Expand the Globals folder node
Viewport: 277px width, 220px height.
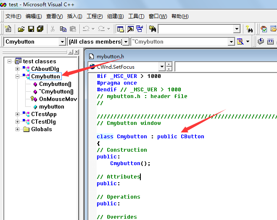point(17,129)
